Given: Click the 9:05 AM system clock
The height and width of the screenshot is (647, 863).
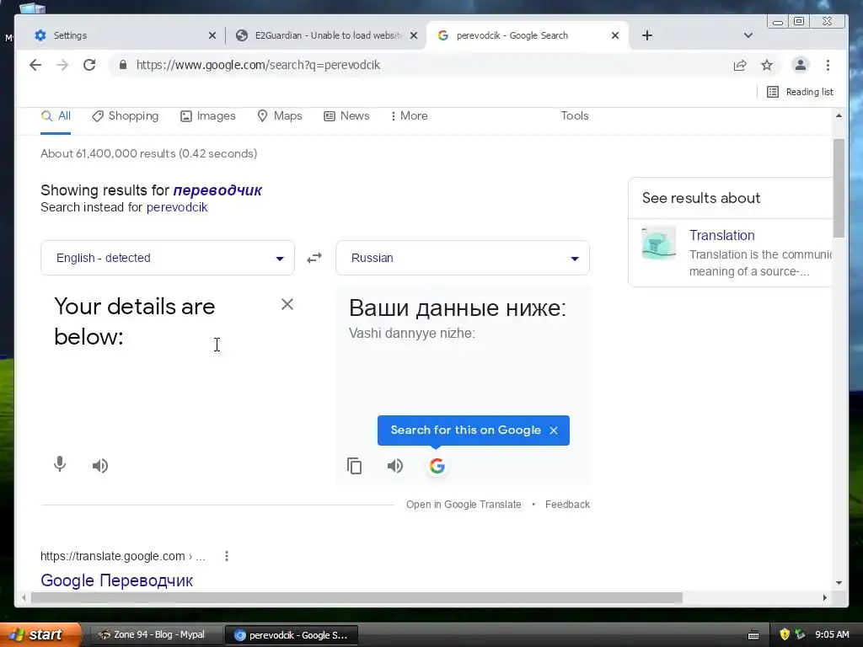Looking at the screenshot, I should (832, 634).
